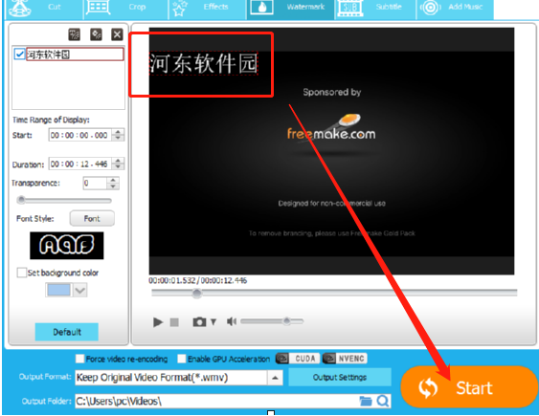Toggle Force video re-encoding checkbox
The width and height of the screenshot is (539, 416).
79,359
